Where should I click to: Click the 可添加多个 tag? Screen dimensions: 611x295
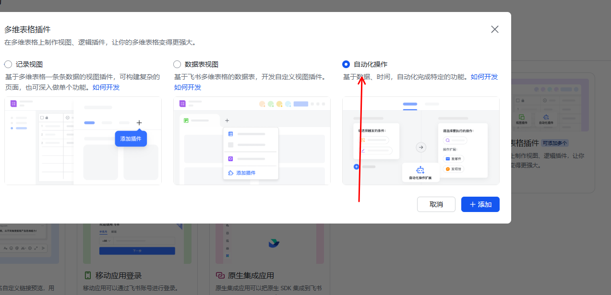tap(555, 143)
